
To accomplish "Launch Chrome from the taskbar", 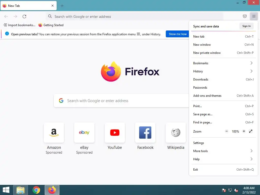I will [36, 190].
